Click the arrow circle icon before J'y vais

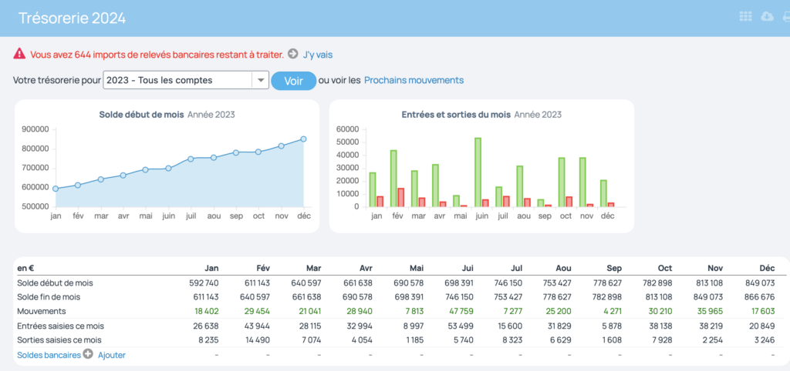[x=292, y=54]
